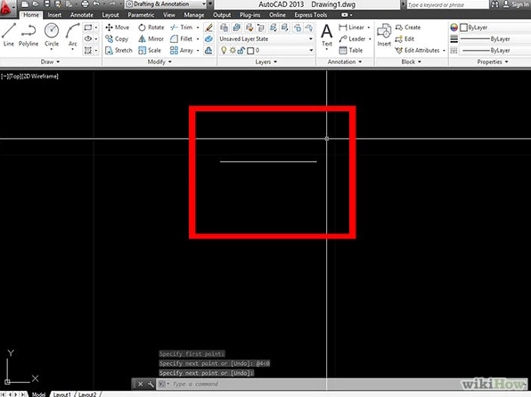The width and height of the screenshot is (531, 397).
Task: Switch to the Layout1 tab
Action: 61,394
